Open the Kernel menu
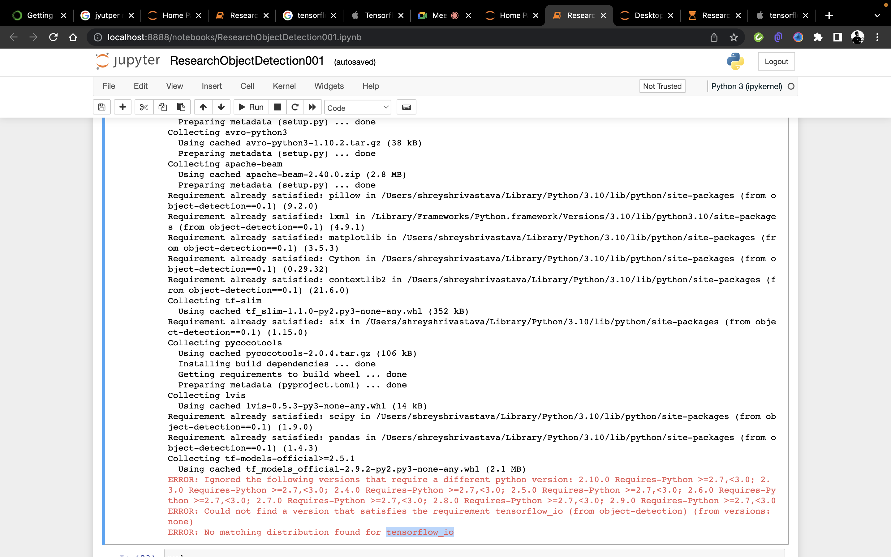 point(284,86)
